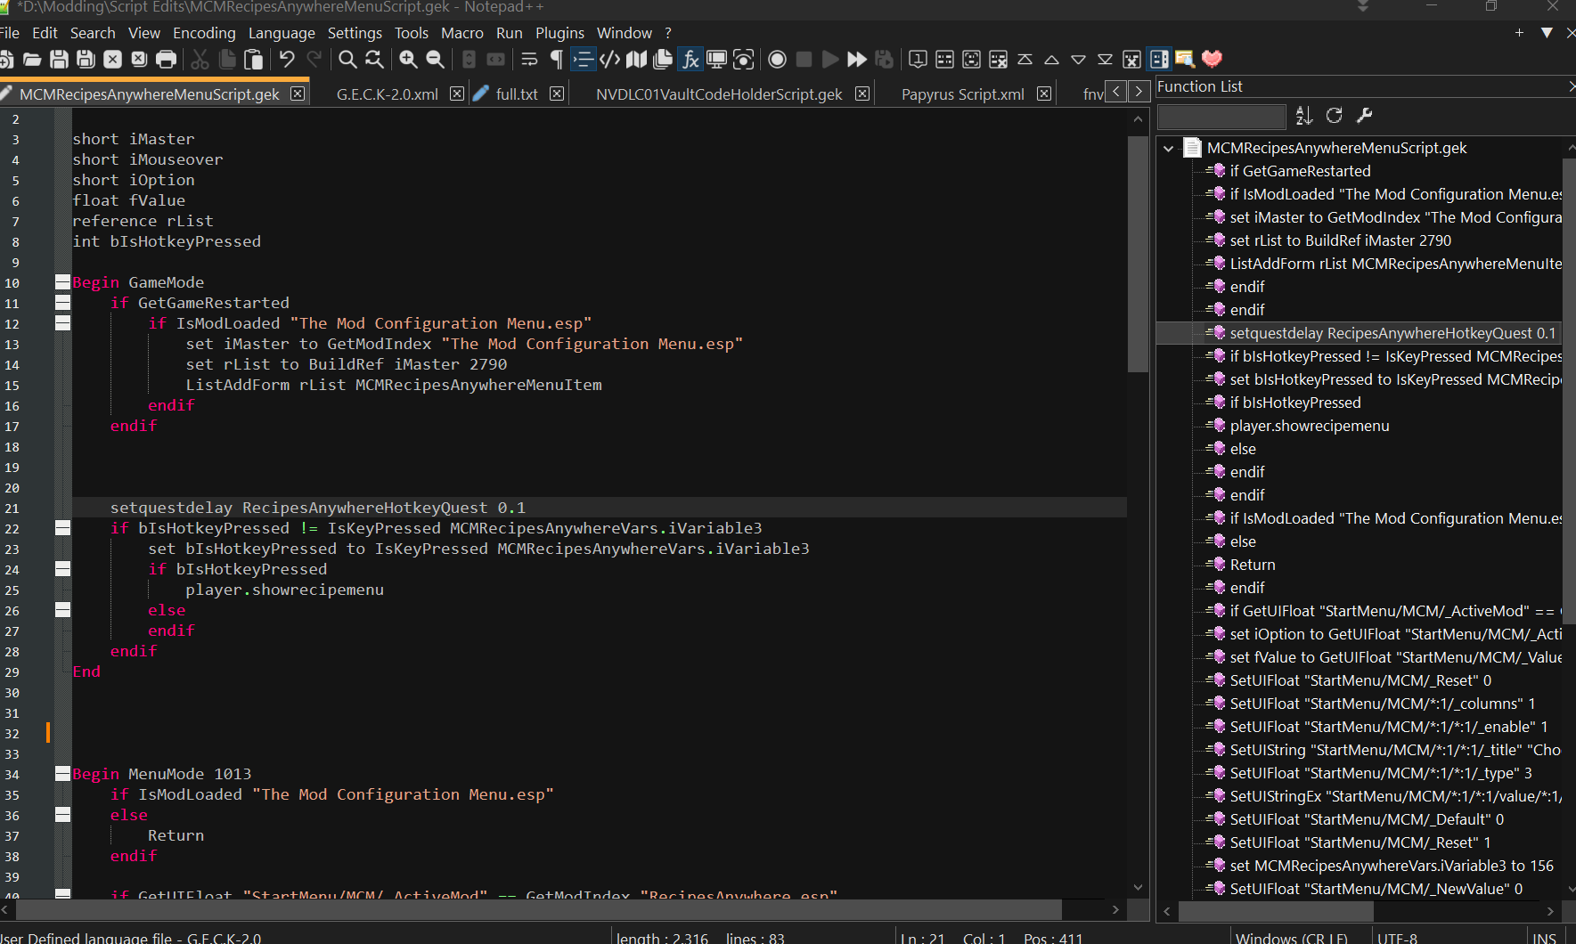
Task: Click the Cut icon in the toolbar
Action: [200, 60]
